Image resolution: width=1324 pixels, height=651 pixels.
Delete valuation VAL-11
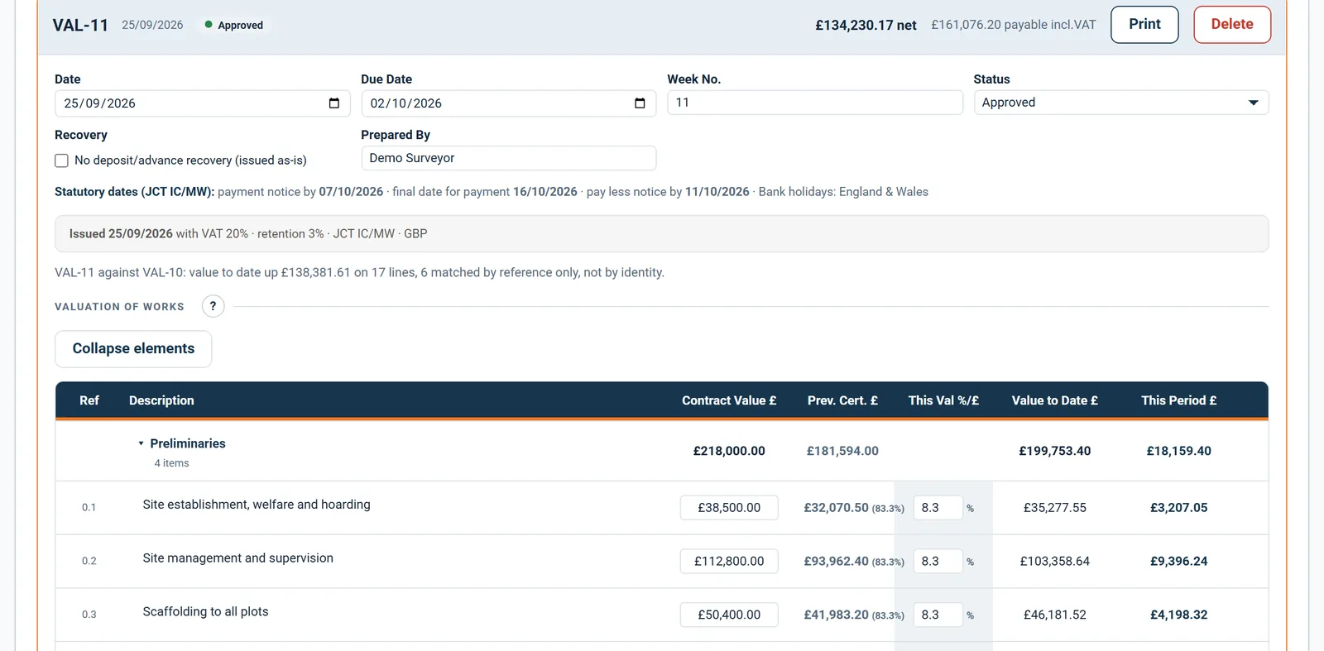pyautogui.click(x=1232, y=25)
